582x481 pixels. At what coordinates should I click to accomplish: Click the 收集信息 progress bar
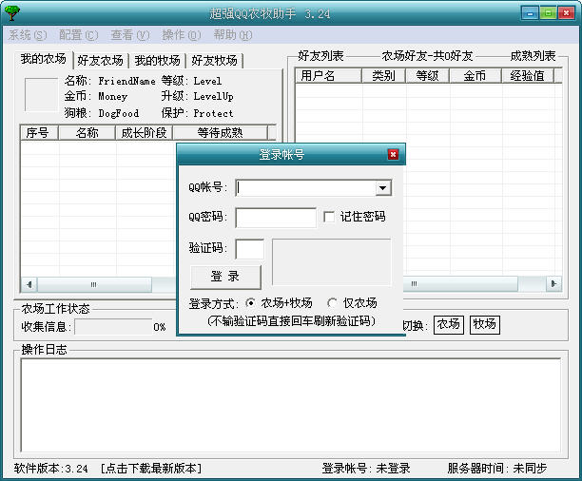(113, 327)
